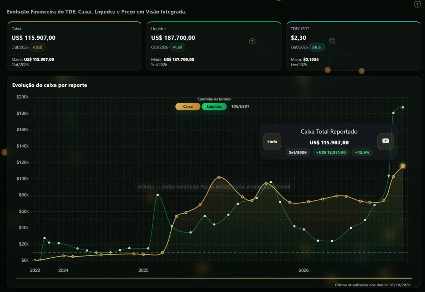This screenshot has width=425, height=292.
Task: Click the Caixa peak point near $100k
Action: click(219, 177)
